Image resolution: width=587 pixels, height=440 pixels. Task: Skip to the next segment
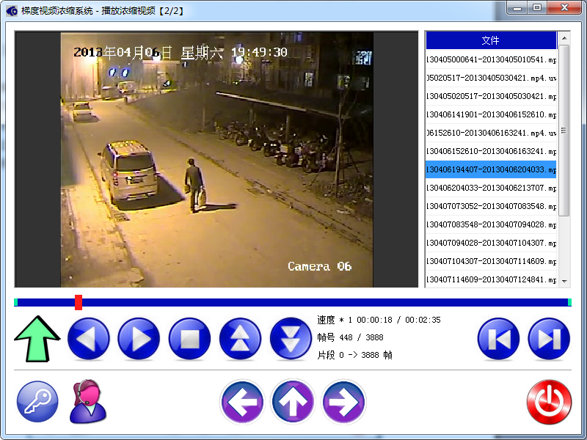pyautogui.click(x=549, y=339)
